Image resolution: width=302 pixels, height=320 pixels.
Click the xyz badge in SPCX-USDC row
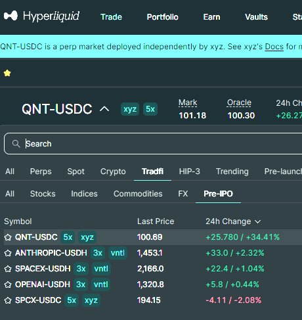tap(91, 300)
